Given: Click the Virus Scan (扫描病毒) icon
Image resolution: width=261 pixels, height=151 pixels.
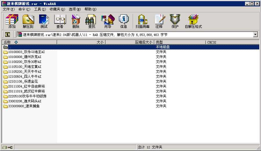Looking at the screenshot, I should pos(142,21).
